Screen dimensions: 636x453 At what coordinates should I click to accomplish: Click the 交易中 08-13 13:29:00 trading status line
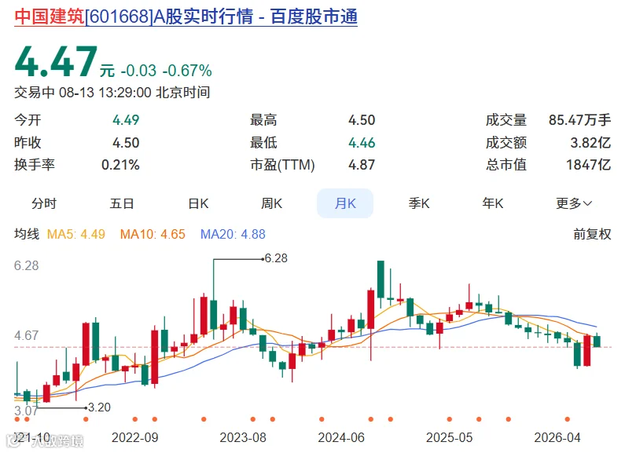[112, 93]
